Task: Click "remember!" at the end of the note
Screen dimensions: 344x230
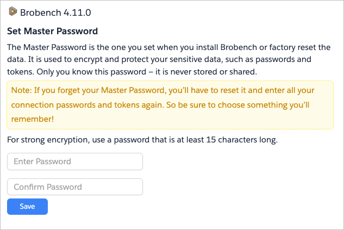Action: point(31,118)
